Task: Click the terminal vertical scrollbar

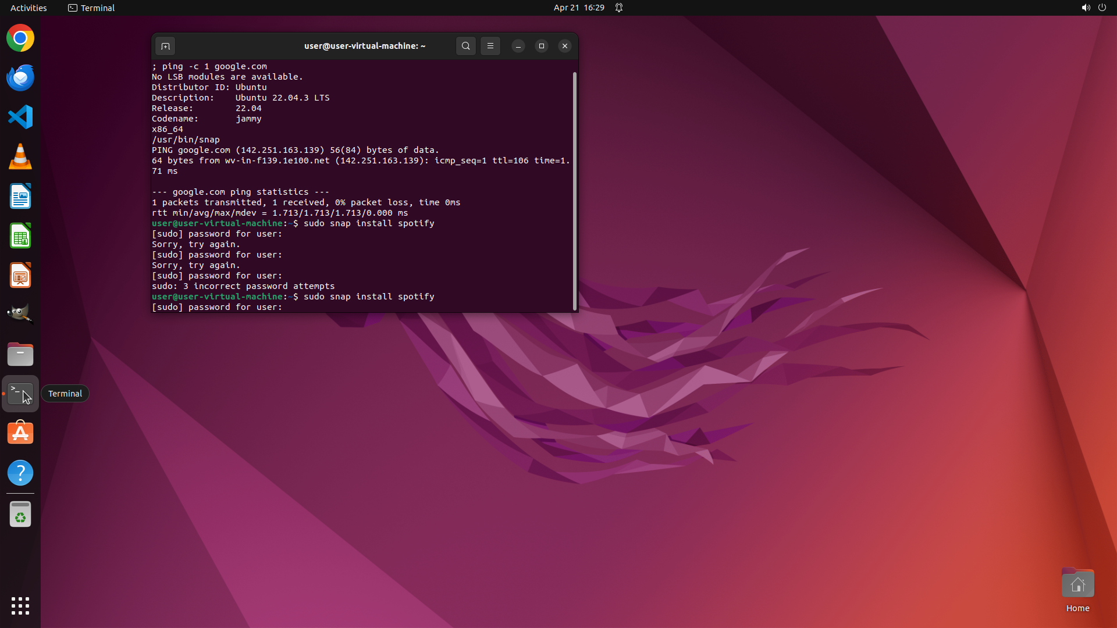Action: 575,191
